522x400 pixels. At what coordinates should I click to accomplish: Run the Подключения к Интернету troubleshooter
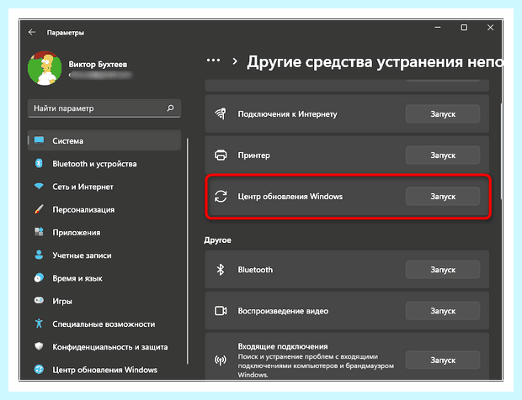click(443, 114)
